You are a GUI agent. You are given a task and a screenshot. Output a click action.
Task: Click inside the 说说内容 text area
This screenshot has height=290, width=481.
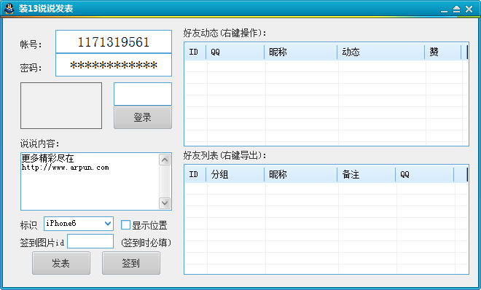point(96,181)
